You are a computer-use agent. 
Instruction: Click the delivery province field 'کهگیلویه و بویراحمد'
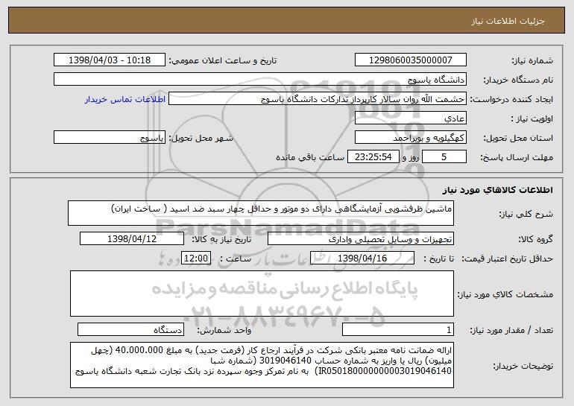point(410,138)
